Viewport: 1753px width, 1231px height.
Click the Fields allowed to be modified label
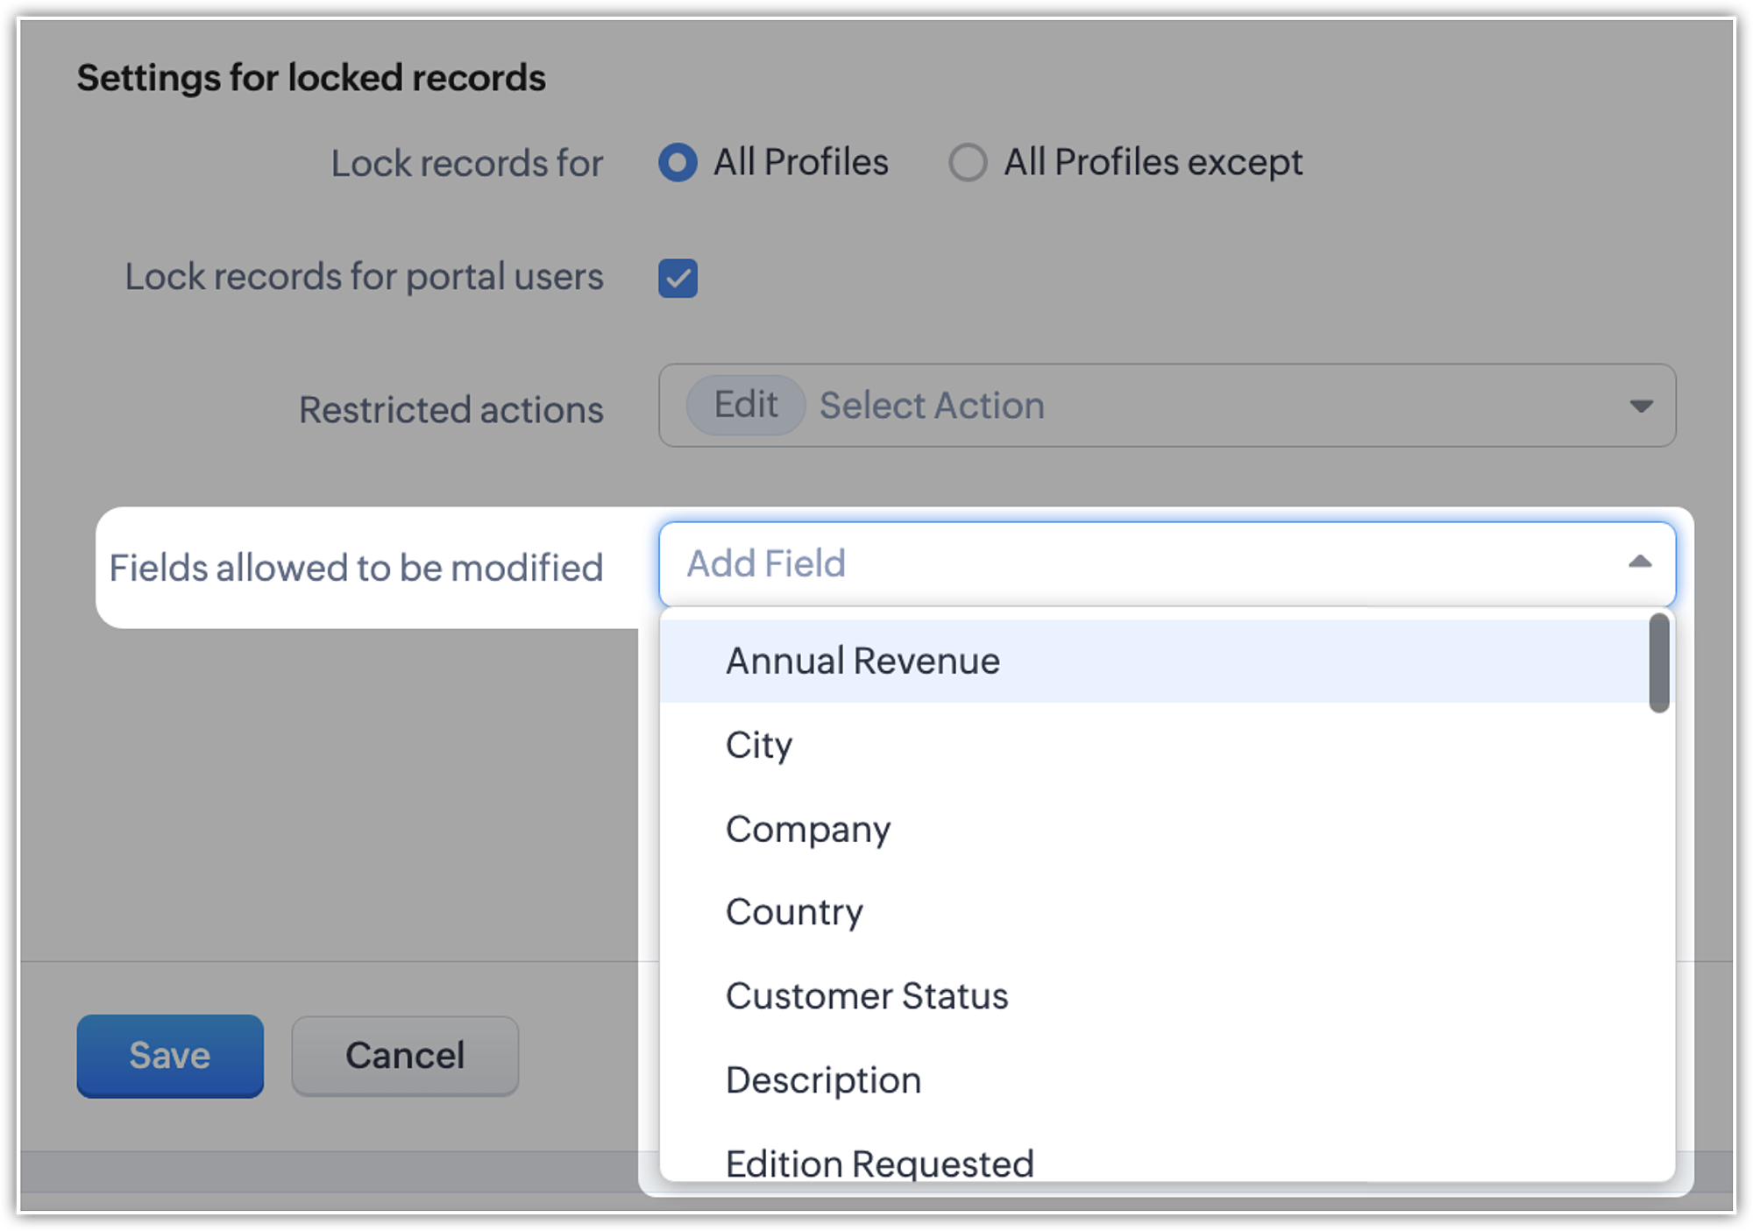pyautogui.click(x=356, y=568)
